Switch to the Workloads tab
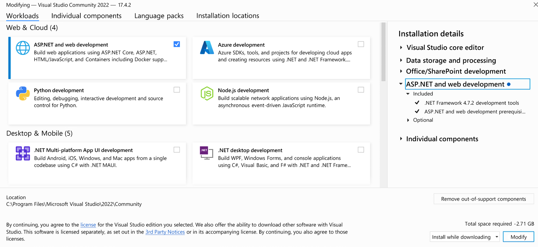This screenshot has width=538, height=247. point(23,16)
